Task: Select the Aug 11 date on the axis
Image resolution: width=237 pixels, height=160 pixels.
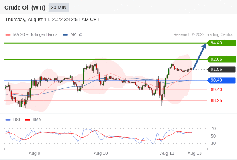Action: [167, 153]
